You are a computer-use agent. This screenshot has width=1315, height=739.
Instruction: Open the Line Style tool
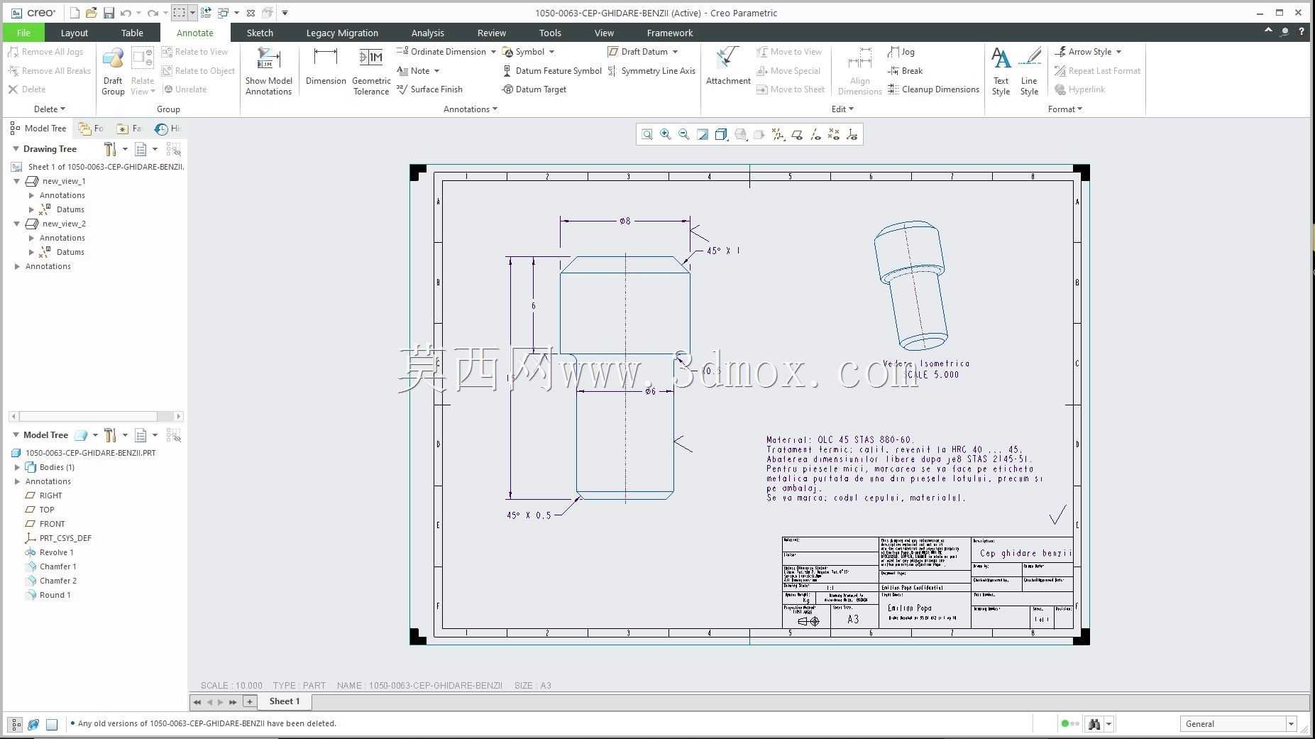1029,71
